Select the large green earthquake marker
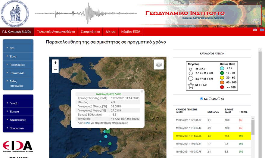The width and height of the screenshot is (265, 158). tap(108, 131)
